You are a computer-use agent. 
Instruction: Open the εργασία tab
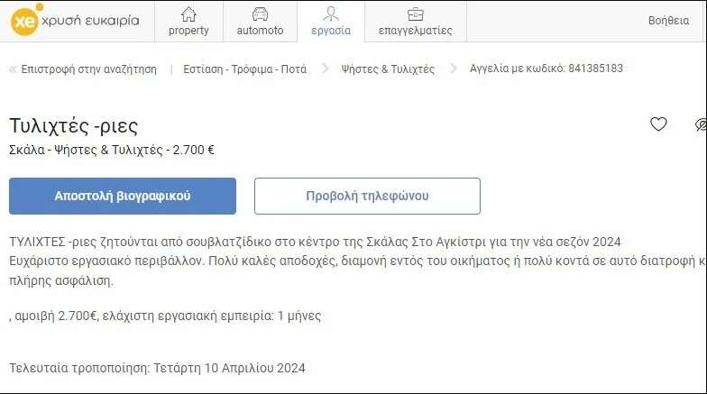click(x=331, y=22)
